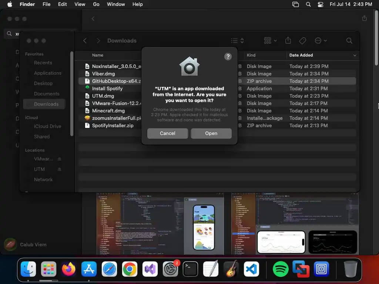Image resolution: width=379 pixels, height=284 pixels.
Task: Open the Apple menu
Action: [x=10, y=4]
